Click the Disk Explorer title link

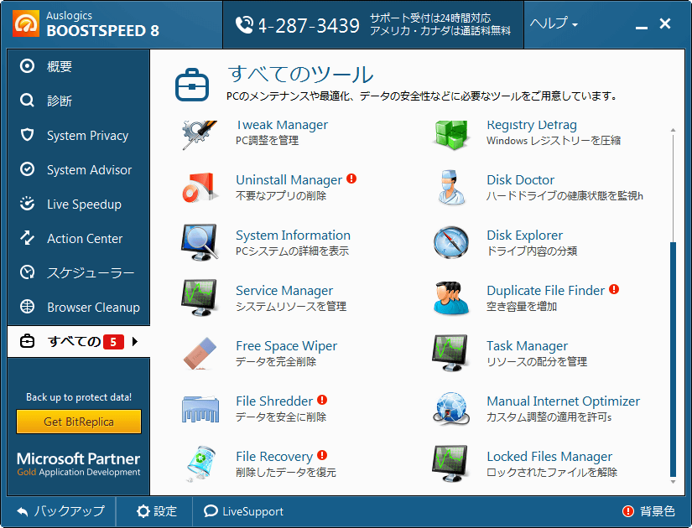(x=525, y=236)
